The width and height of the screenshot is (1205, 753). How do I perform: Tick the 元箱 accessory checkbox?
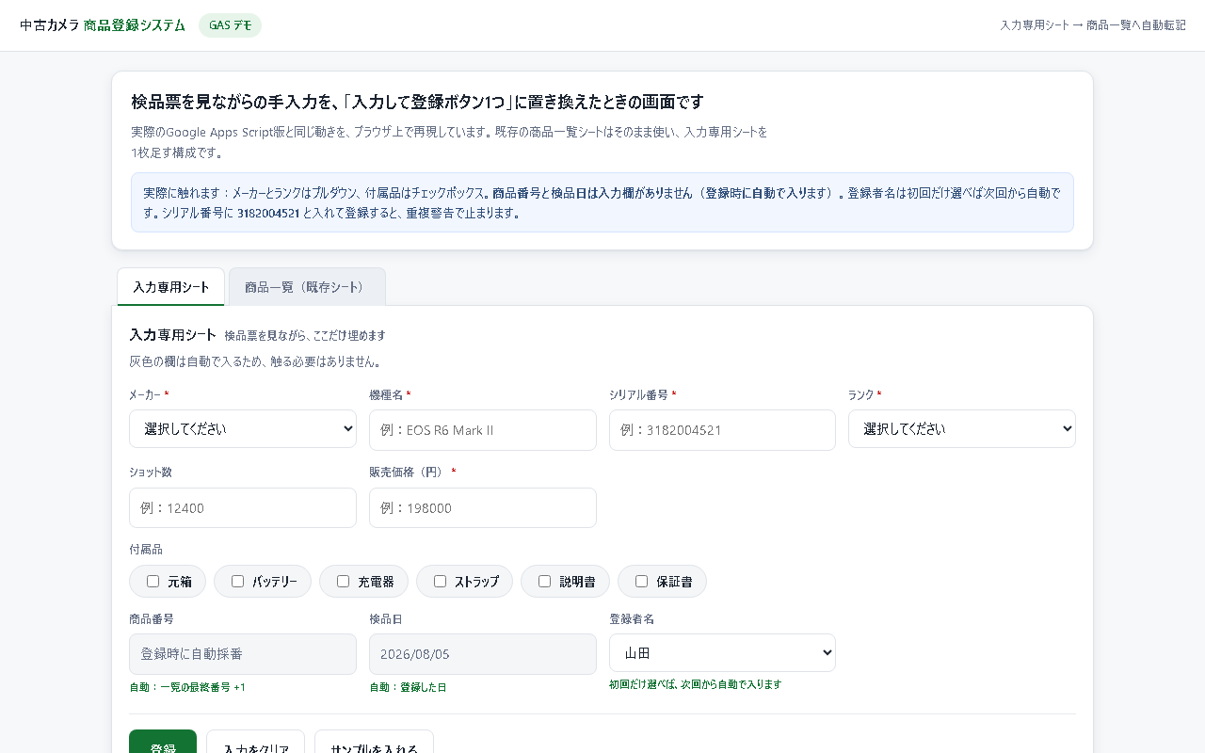(153, 582)
